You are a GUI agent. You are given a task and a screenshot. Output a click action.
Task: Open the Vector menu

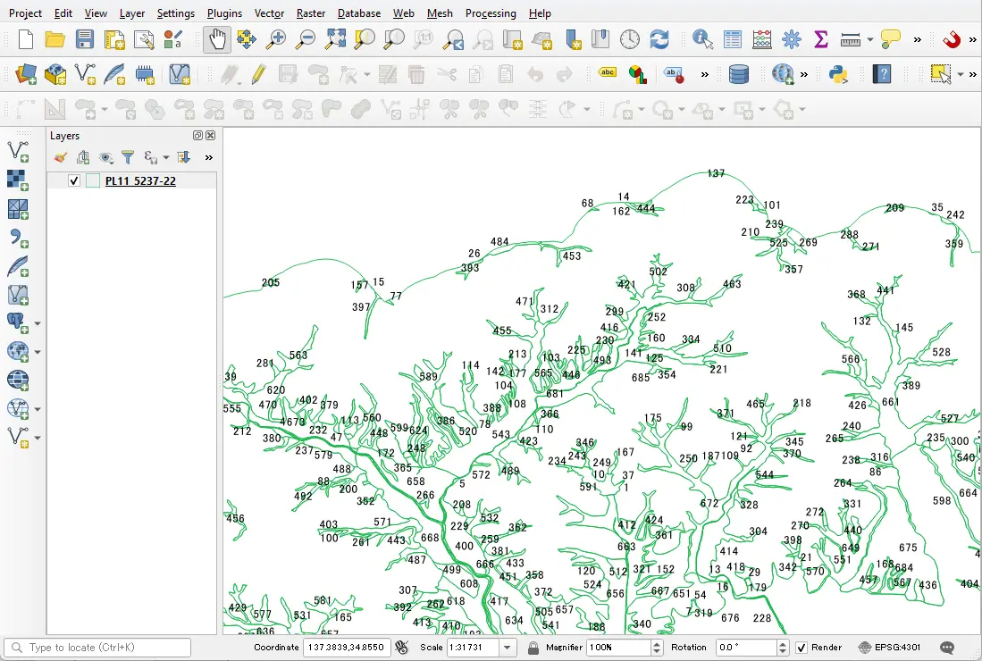(269, 13)
